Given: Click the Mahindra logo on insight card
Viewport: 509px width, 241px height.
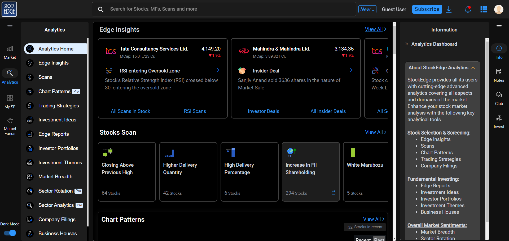Looking at the screenshot, I should 244,51.
